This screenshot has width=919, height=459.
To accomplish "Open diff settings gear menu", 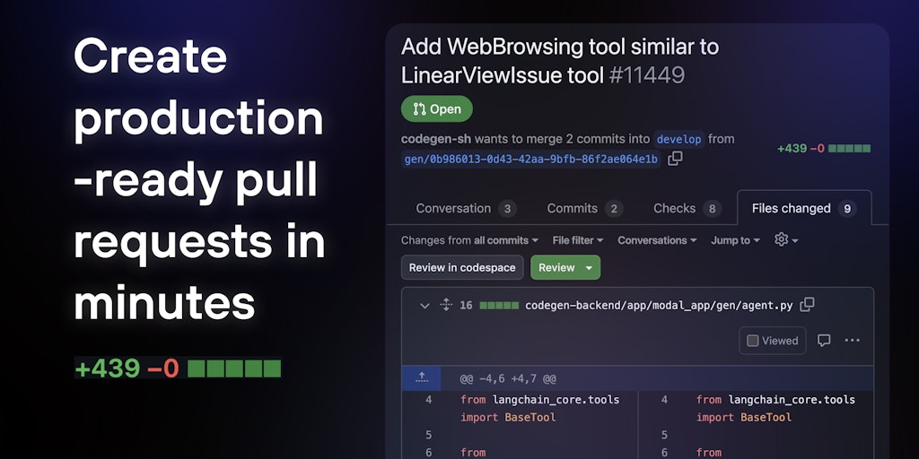I will [x=786, y=239].
